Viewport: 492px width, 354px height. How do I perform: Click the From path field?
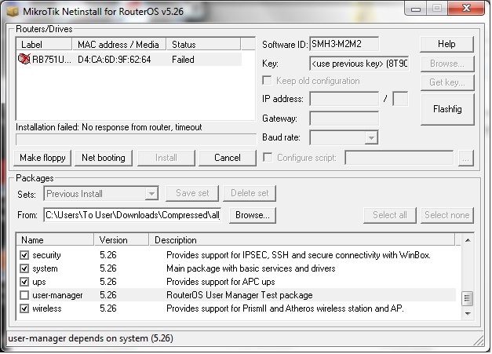click(133, 215)
